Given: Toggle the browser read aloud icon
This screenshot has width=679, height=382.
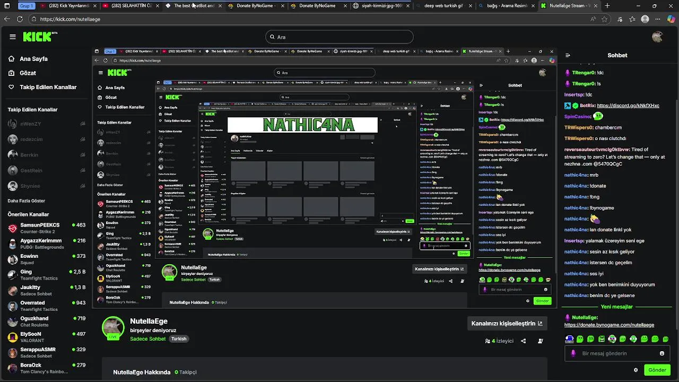Looking at the screenshot, I should (x=593, y=19).
